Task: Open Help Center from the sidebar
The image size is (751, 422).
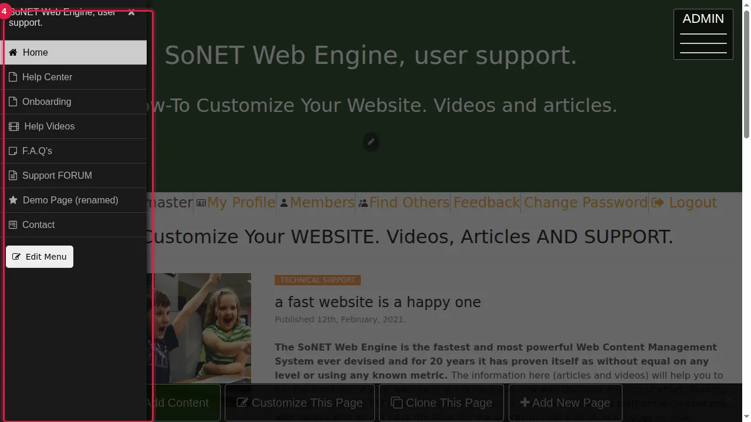Action: [73, 77]
